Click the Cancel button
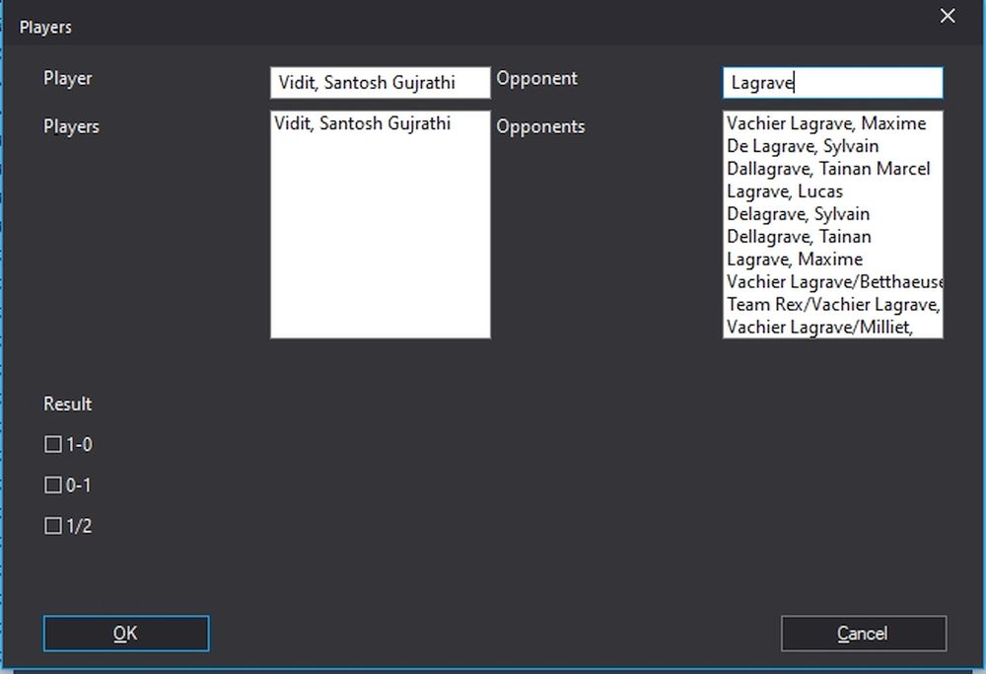This screenshot has width=986, height=674. coord(863,634)
